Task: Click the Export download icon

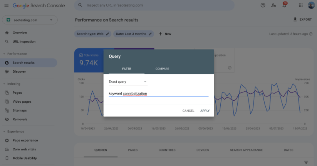Action: 295,19
